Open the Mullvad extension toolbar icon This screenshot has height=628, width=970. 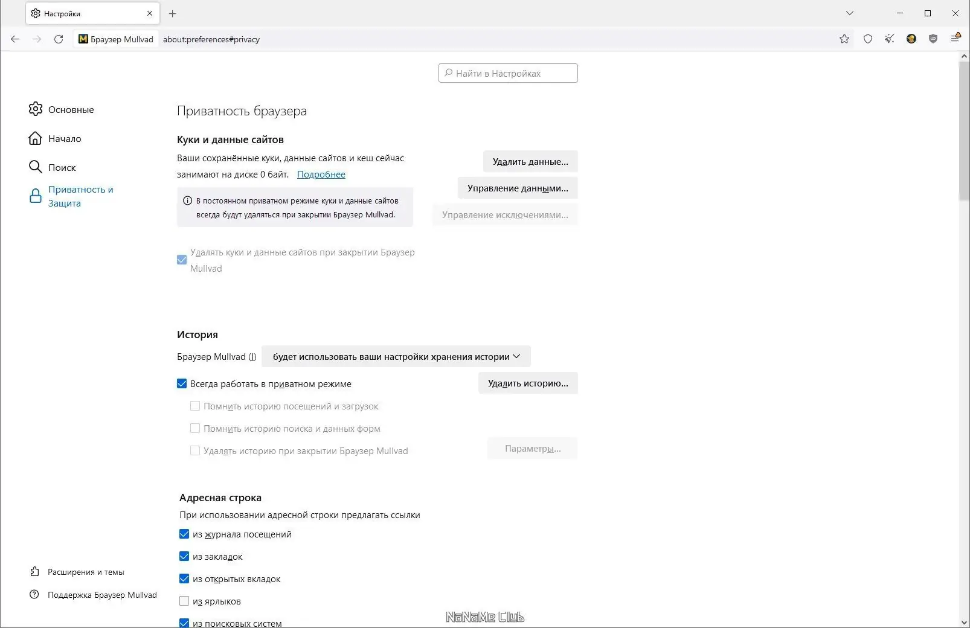(911, 39)
